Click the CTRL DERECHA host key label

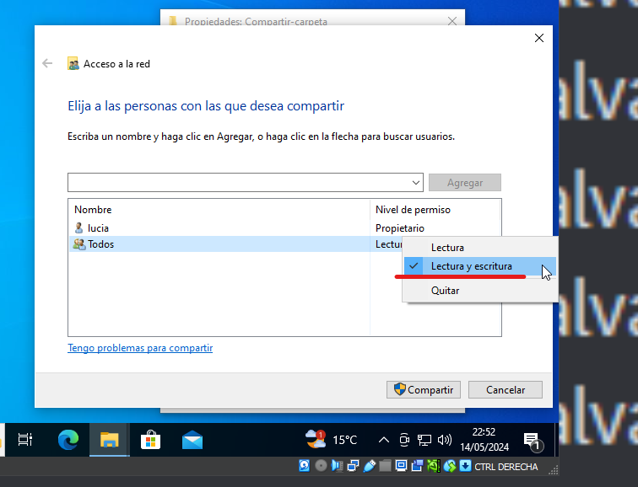(506, 467)
